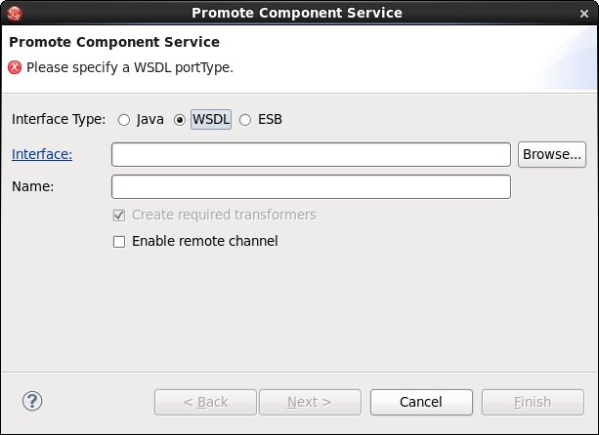Click inside the Name text field
Viewport: 599px width, 435px height.
tap(311, 187)
